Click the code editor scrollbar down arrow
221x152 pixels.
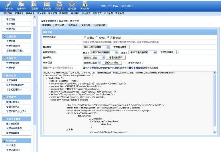coord(215,132)
